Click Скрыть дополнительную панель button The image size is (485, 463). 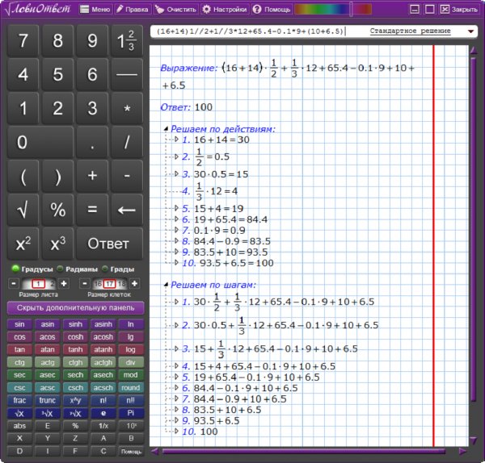[x=75, y=307]
